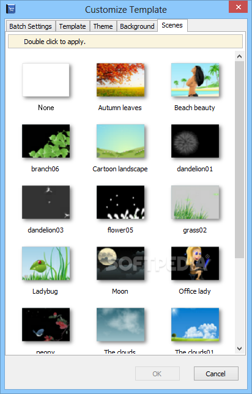Select the Beach beauty scene thumbnail
The width and height of the screenshot is (252, 394).
coord(195,80)
